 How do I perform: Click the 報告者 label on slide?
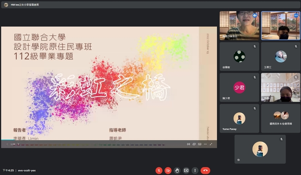click(19, 130)
